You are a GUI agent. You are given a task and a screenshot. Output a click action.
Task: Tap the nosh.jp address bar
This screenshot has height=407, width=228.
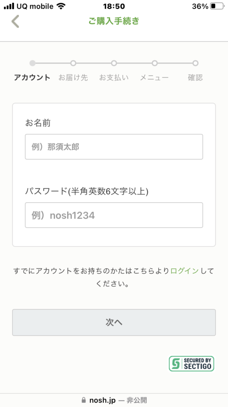[114, 400]
